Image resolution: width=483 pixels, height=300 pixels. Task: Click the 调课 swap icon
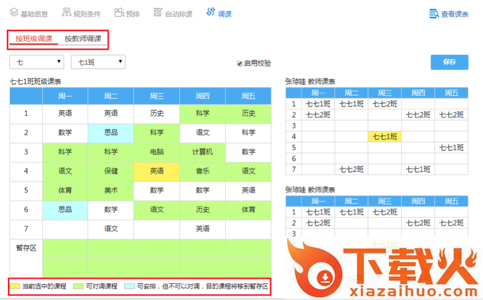[210, 12]
